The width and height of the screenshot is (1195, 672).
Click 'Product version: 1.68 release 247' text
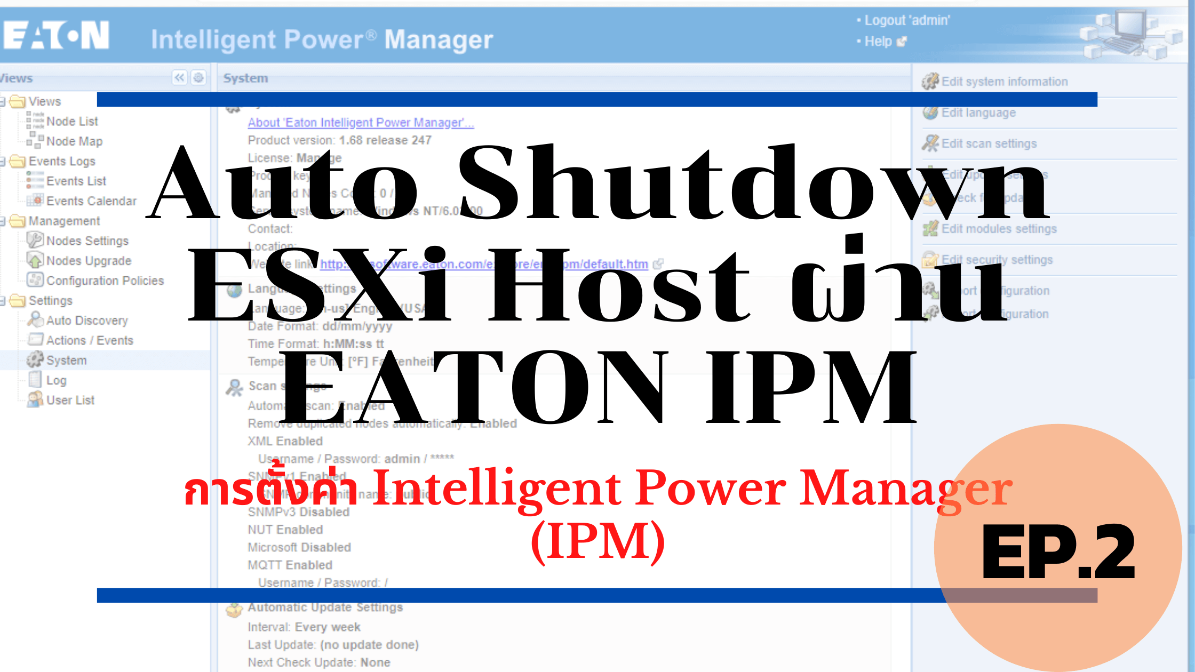pos(340,140)
